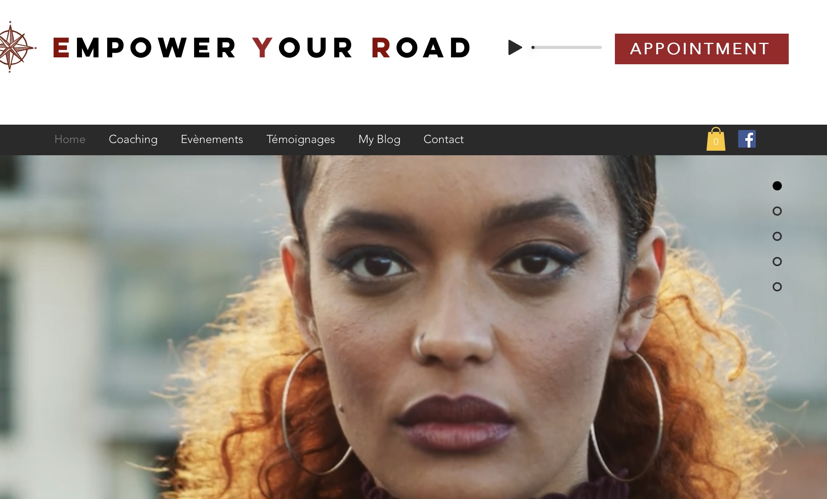Jump to the third section dot
The width and height of the screenshot is (827, 499).
pos(777,236)
